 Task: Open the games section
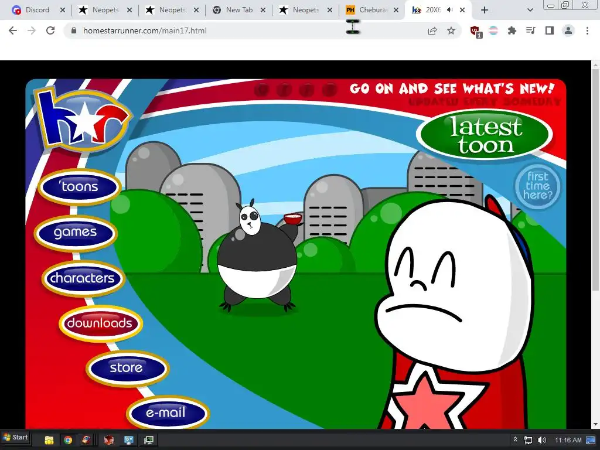pyautogui.click(x=76, y=233)
